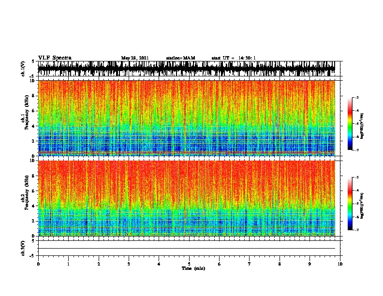Click the time axis tick label '1'

68,264
